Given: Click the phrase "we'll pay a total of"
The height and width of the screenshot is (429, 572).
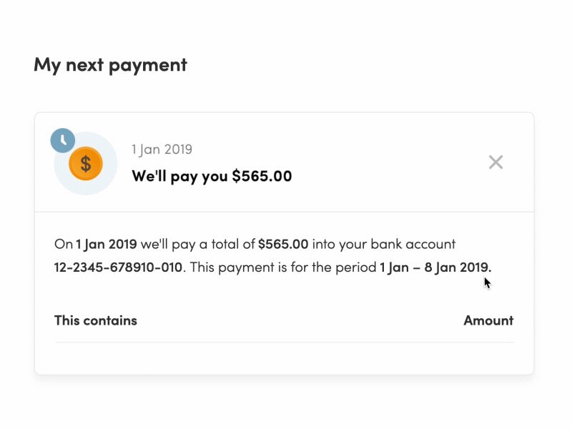Looking at the screenshot, I should [198, 244].
